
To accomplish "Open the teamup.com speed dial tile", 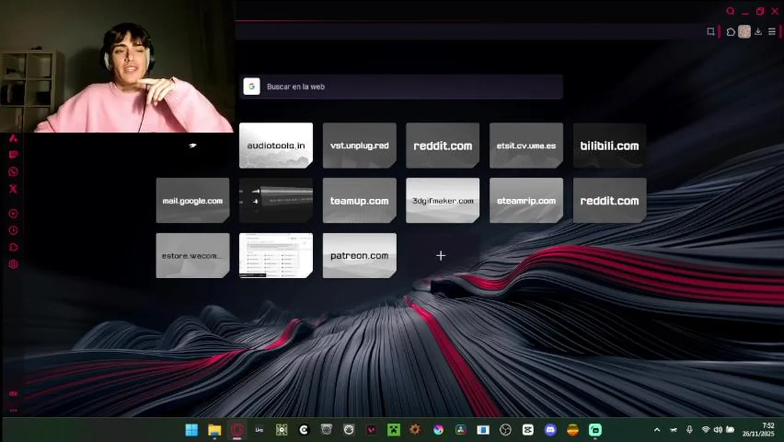I will click(x=359, y=200).
